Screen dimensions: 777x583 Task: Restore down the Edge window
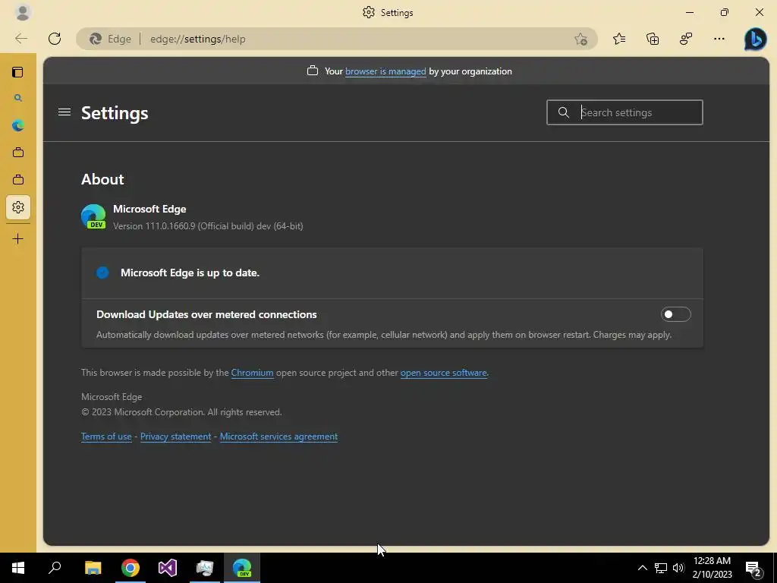(x=725, y=12)
